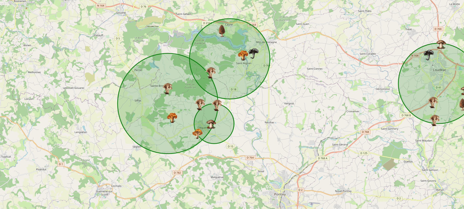Click the Pontivy town label
Image resolution: width=464 pixels, height=209 pixels.
[280, 194]
